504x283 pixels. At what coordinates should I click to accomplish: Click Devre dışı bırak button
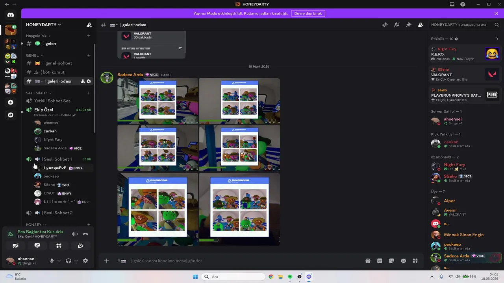pos(308,13)
